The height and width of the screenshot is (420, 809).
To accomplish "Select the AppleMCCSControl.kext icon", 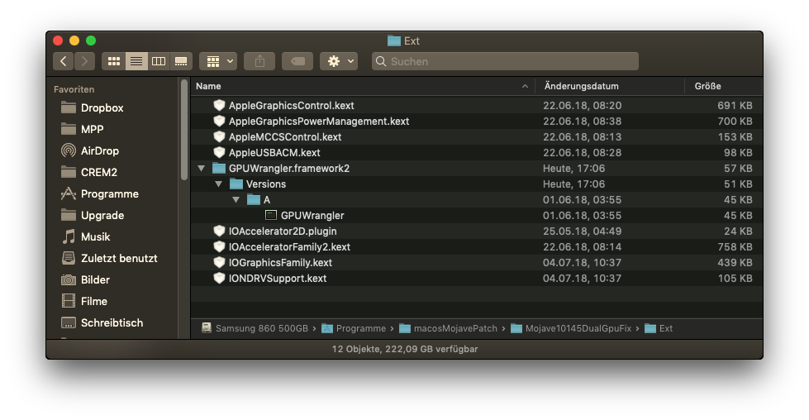I will click(219, 136).
